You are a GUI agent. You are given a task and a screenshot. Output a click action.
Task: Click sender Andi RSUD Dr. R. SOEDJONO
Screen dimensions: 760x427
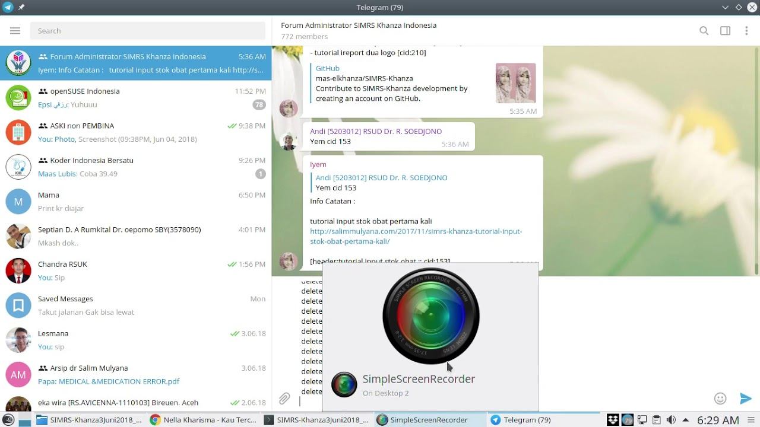(x=376, y=131)
